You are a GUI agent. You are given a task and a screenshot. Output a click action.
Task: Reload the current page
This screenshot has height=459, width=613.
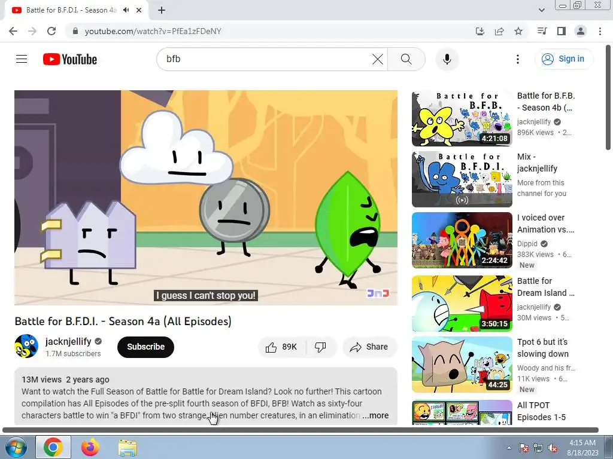[51, 31]
